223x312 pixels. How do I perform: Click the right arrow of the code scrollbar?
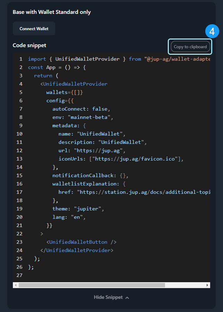point(207,285)
